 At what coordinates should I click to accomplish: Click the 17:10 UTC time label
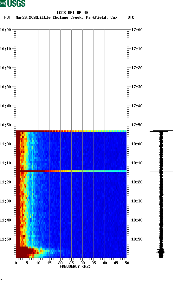click(137, 49)
